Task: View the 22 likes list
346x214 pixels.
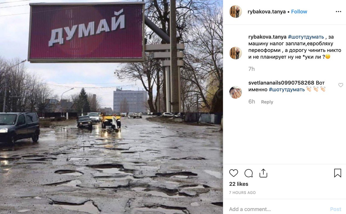Action: pos(239,184)
